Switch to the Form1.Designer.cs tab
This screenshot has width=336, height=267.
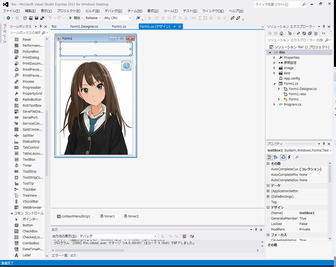point(84,26)
